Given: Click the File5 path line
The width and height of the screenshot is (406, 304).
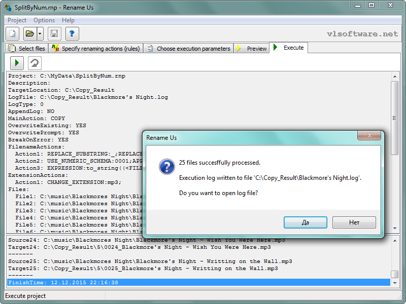Looking at the screenshot, I should pos(79,225).
